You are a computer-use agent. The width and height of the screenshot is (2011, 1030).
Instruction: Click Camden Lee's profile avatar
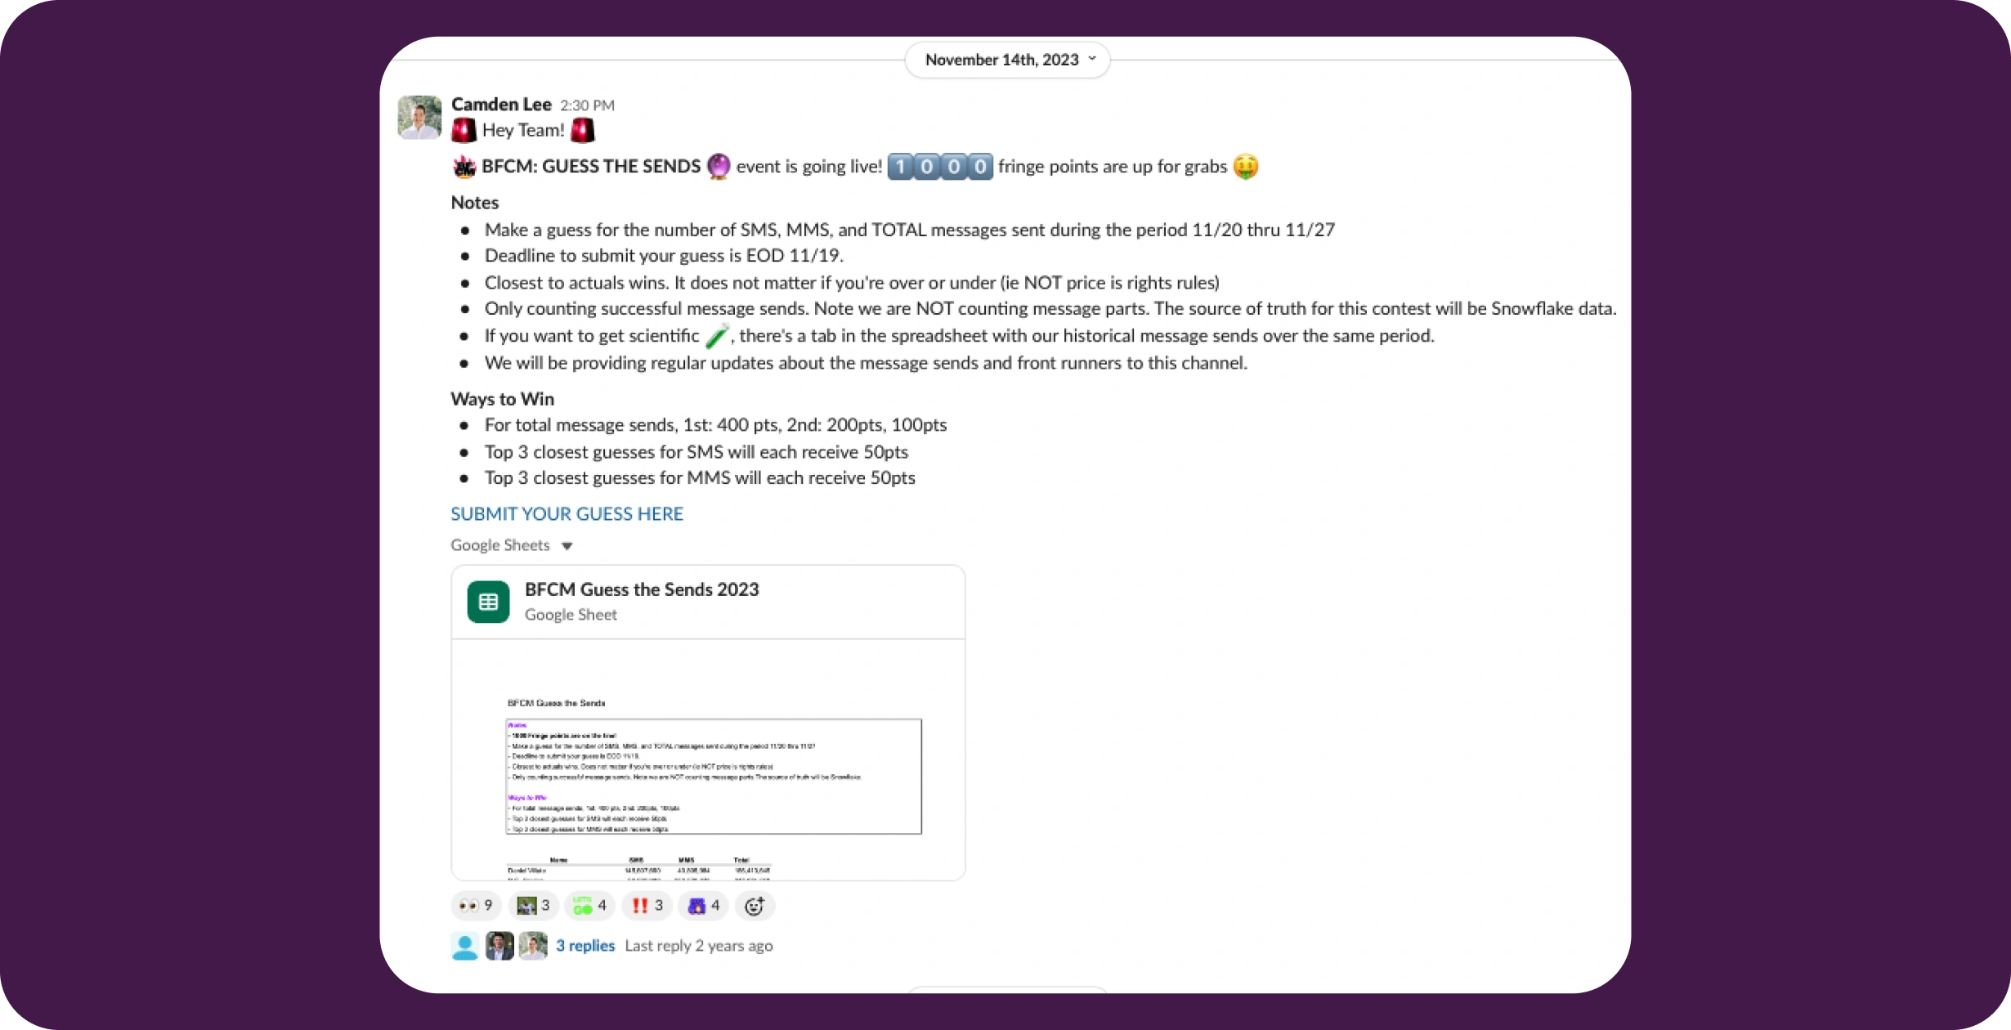click(419, 117)
